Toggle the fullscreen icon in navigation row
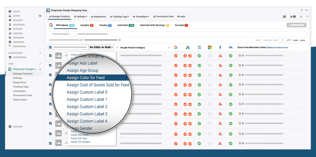The width and height of the screenshot is (316, 157). click(x=301, y=17)
